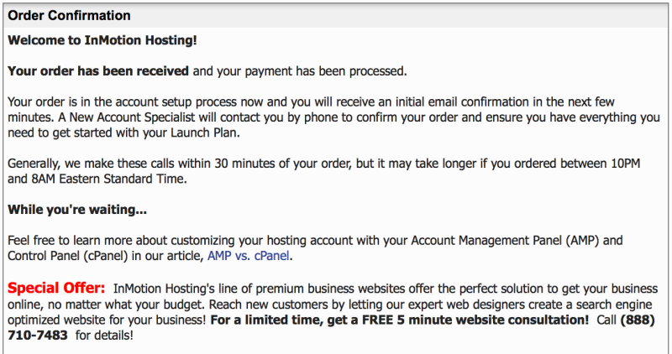Click the bold 'Your order has been received' text
Screen dimensions: 672x354
click(x=98, y=71)
